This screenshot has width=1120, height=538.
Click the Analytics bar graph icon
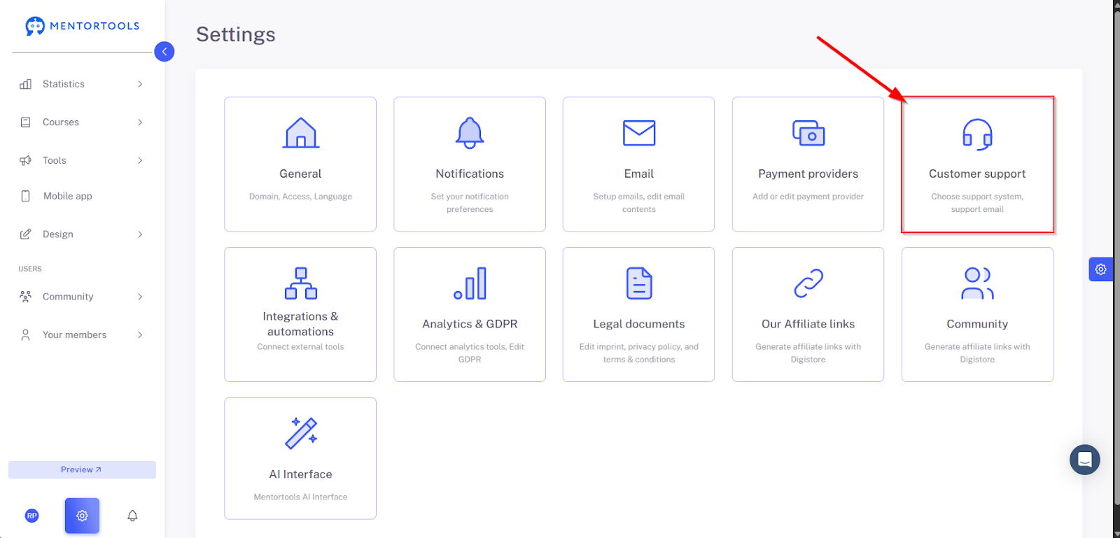click(x=470, y=283)
